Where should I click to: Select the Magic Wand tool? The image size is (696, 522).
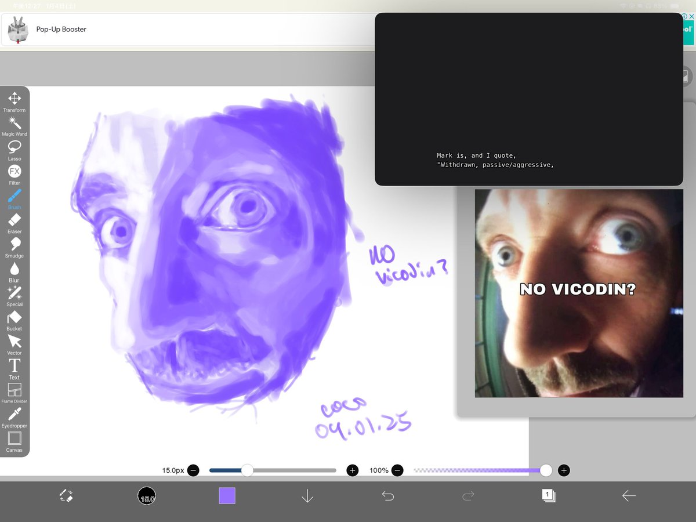point(14,123)
